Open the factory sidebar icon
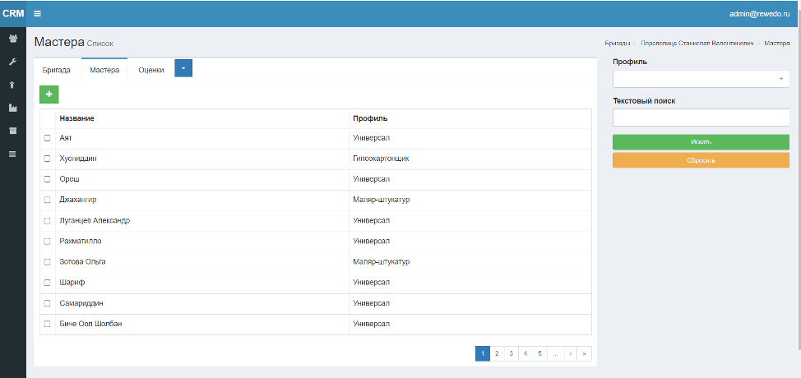The image size is (801, 378). pyautogui.click(x=13, y=108)
